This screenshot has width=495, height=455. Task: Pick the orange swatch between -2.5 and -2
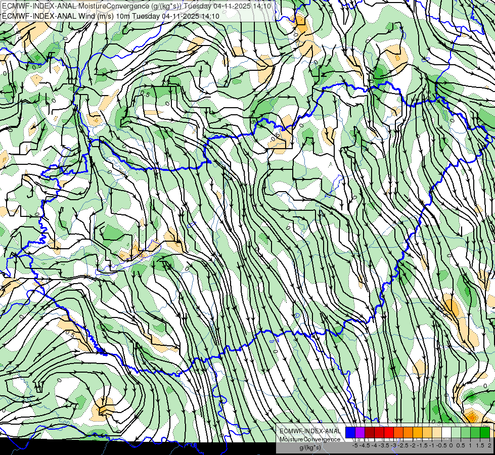(408, 432)
